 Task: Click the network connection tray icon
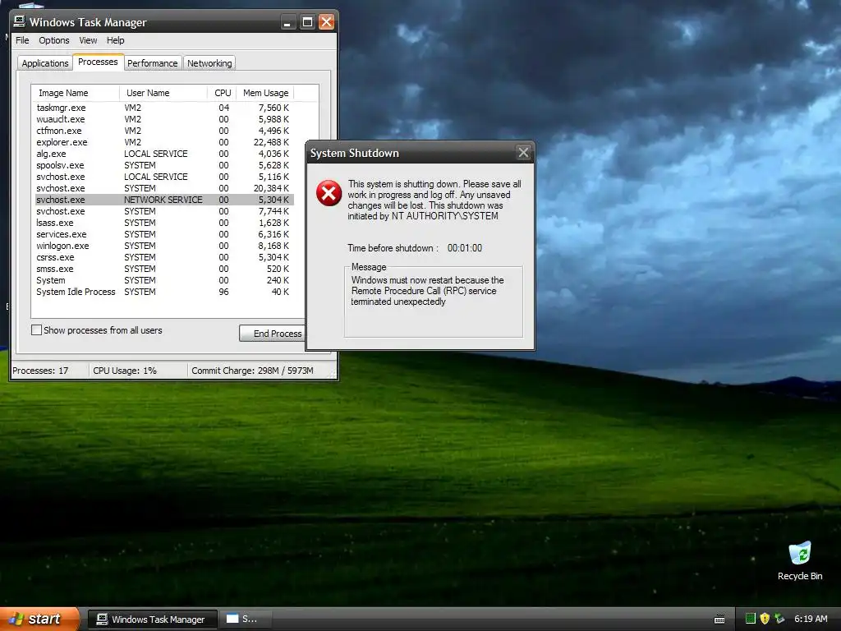779,619
